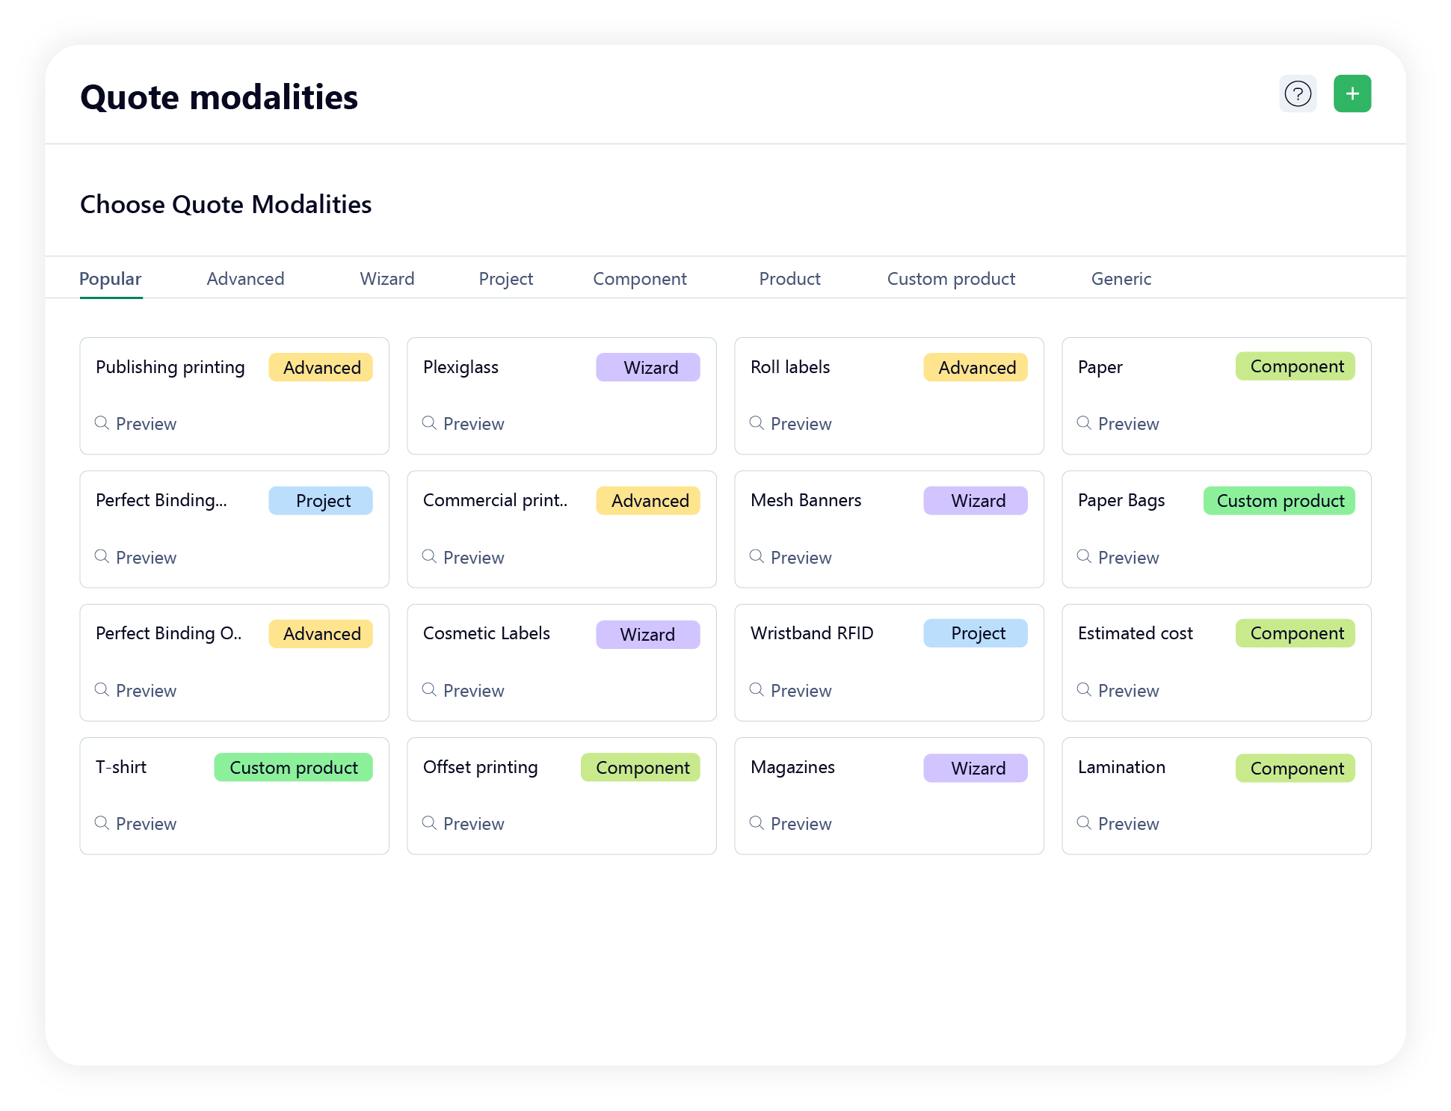Image resolution: width=1451 pixels, height=1111 pixels.
Task: Click the magnifier icon on Roll labels card
Action: click(x=757, y=423)
